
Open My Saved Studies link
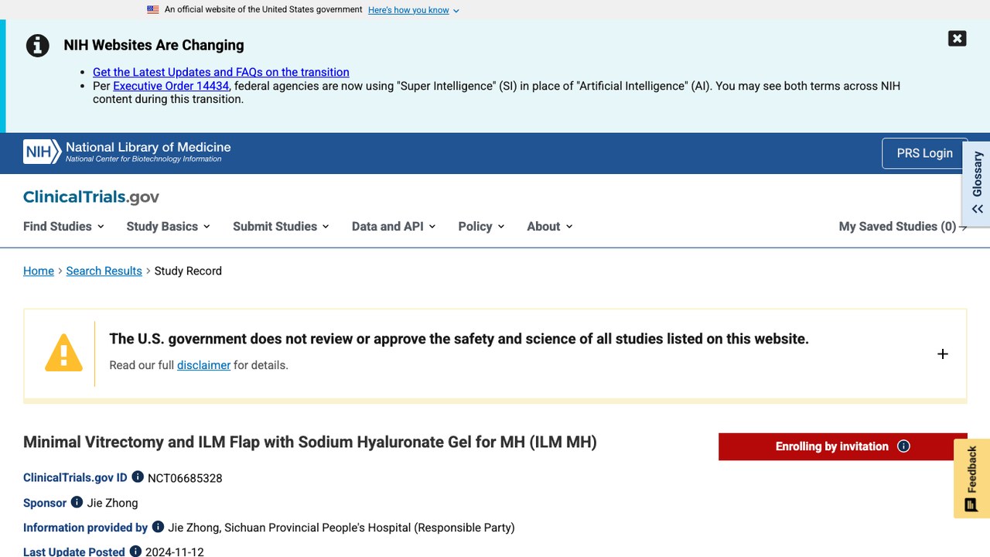[903, 227]
